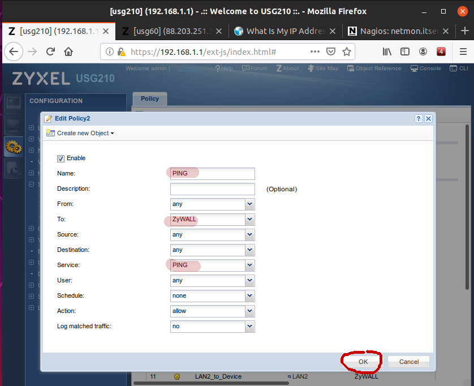Bookmark this page with the star icon
The image size is (474, 386).
pos(346,52)
